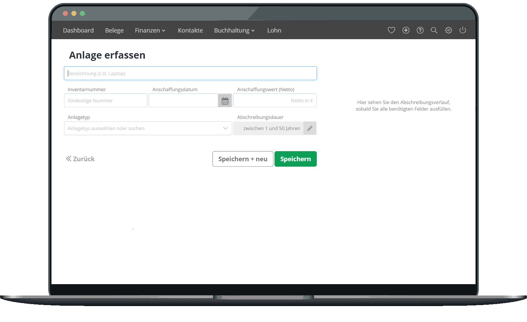Open the Anlagetyp dropdown
This screenshot has width=527, height=322.
point(148,128)
